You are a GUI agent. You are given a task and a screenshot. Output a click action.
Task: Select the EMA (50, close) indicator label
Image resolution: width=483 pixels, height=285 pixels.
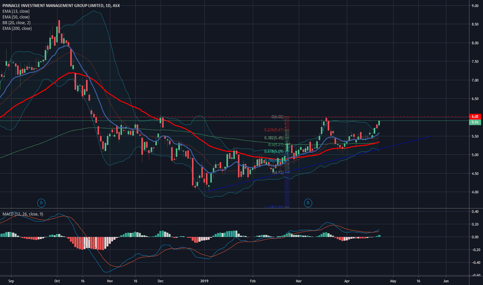[16, 17]
